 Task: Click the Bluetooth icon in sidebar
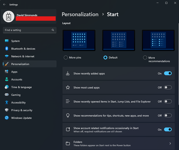6,49
